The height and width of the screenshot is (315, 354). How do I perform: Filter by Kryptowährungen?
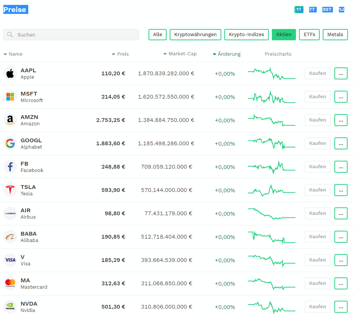point(196,35)
